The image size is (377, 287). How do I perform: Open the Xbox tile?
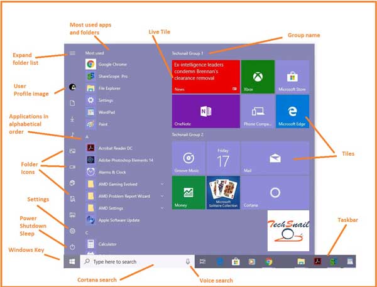[x=258, y=77]
